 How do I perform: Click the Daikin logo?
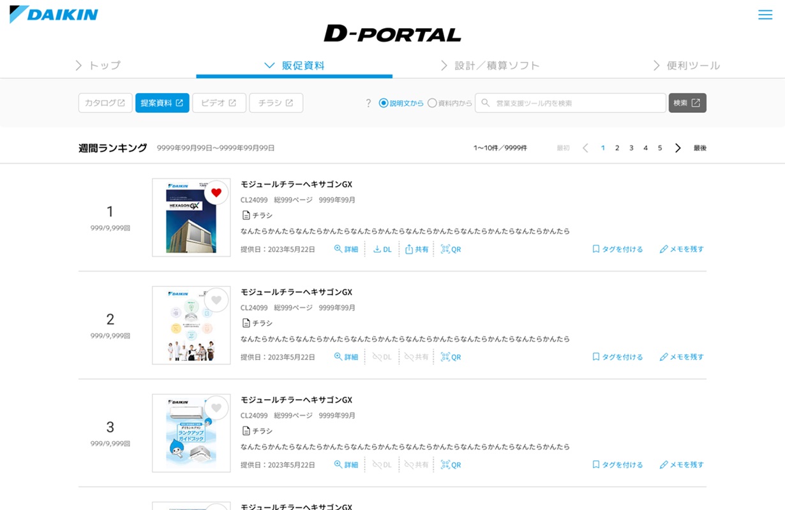[54, 14]
